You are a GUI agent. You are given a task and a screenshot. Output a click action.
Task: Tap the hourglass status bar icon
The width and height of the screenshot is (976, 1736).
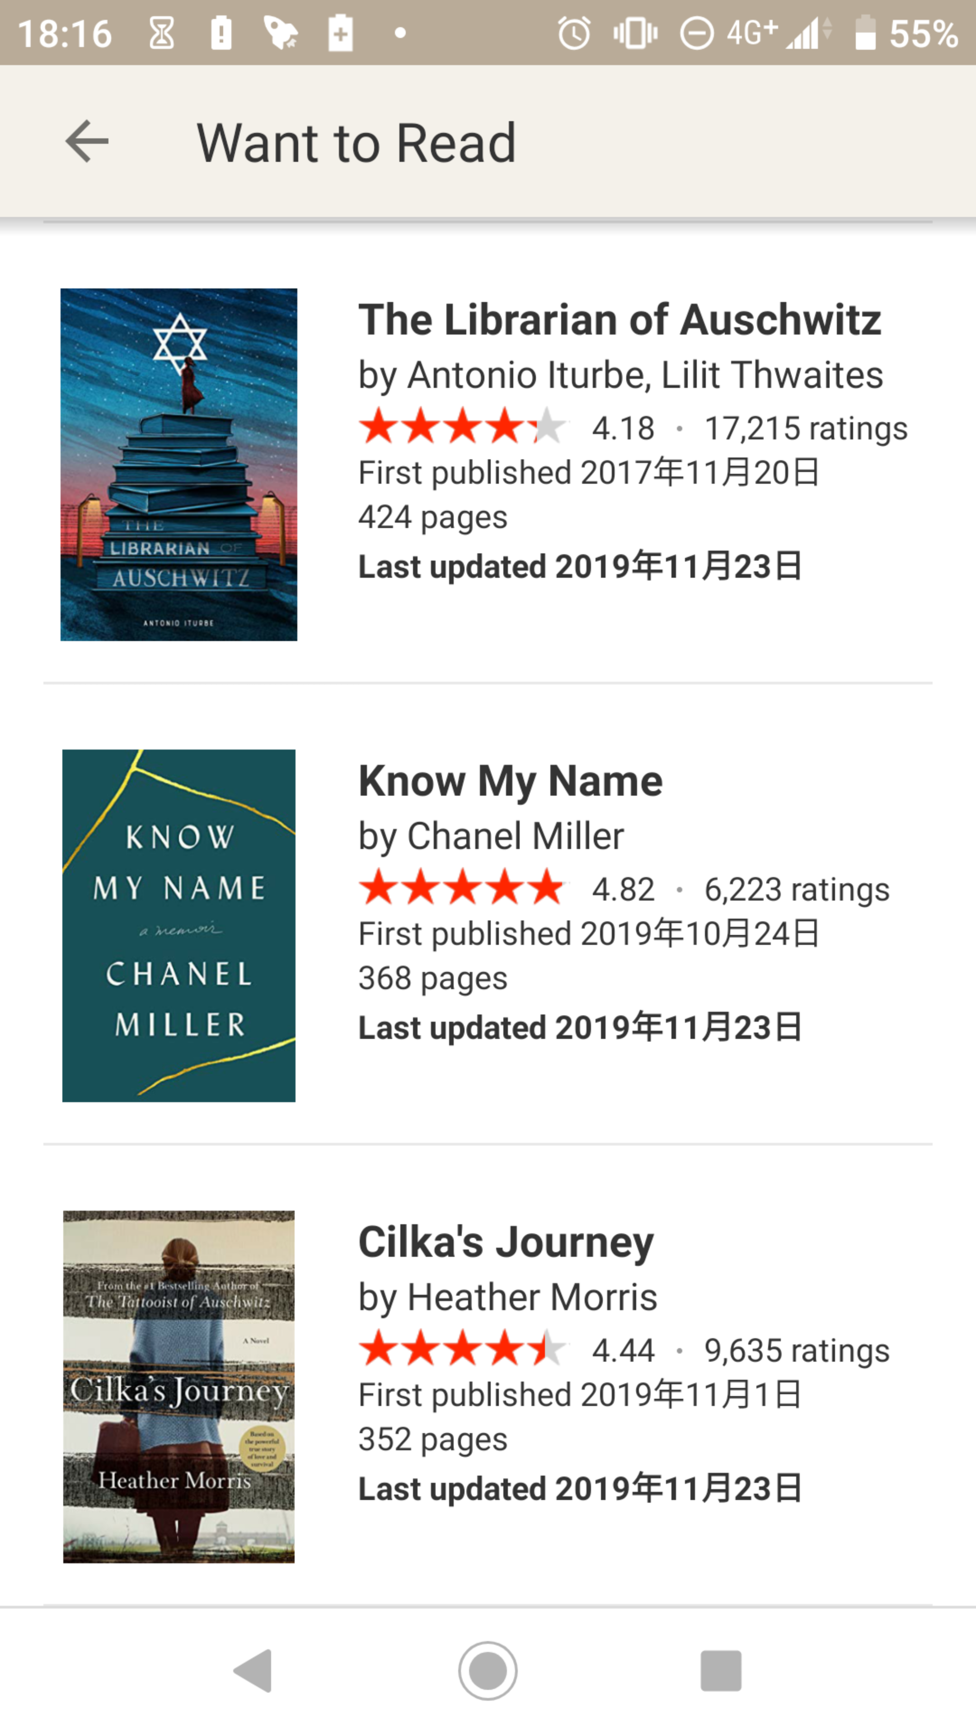(162, 33)
